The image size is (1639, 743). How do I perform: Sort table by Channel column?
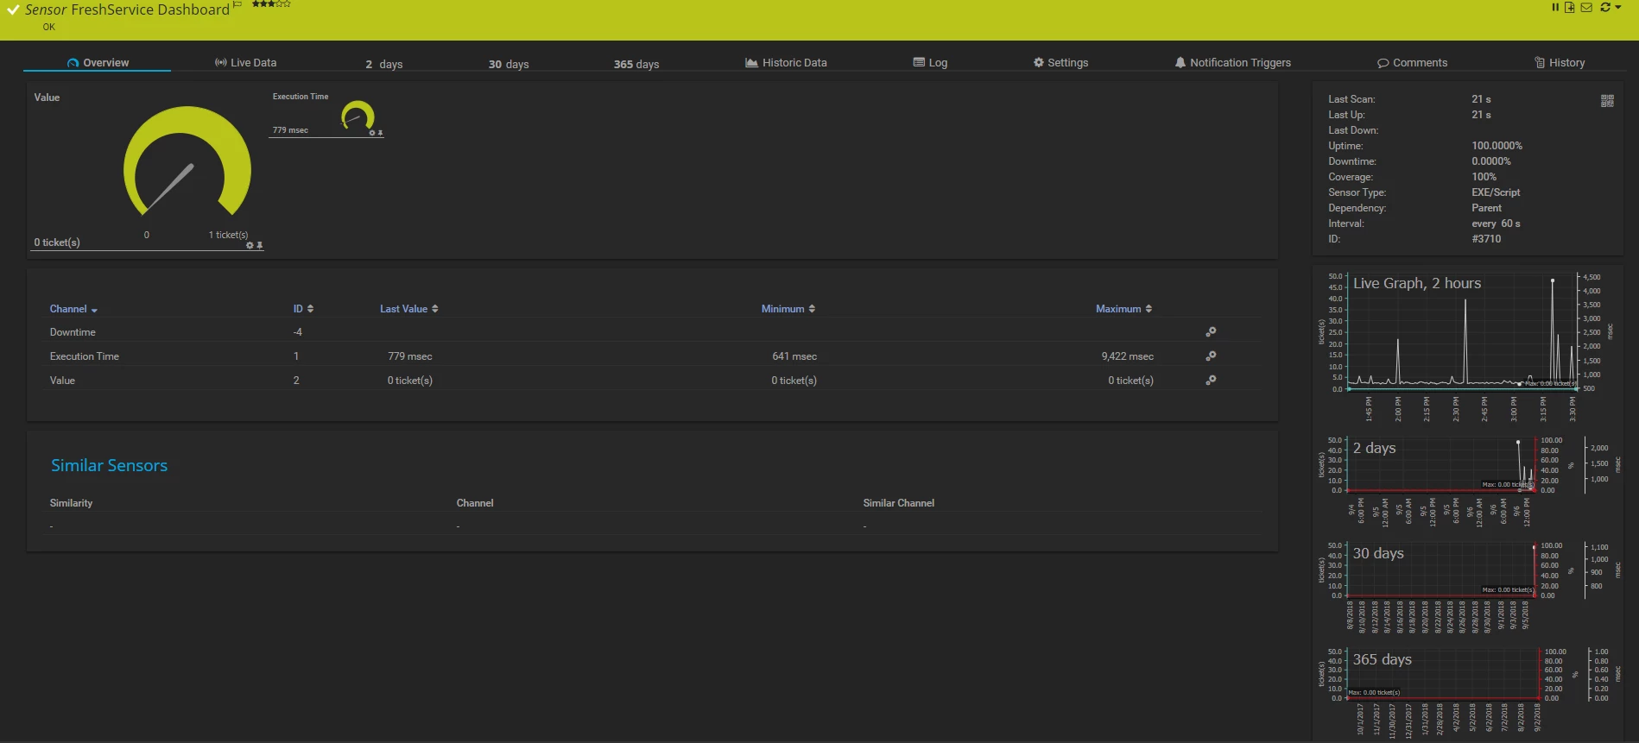(73, 309)
